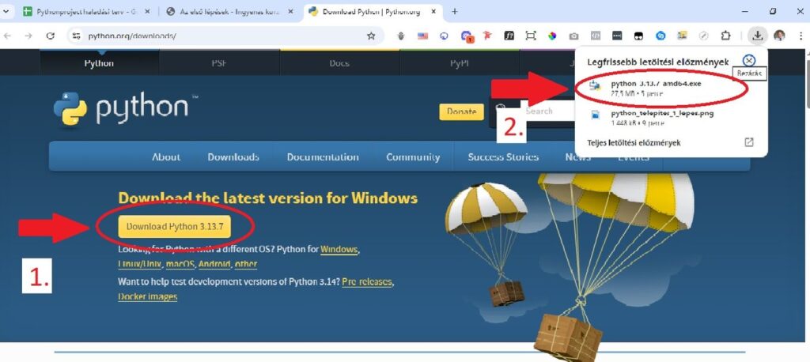Click the browser forward arrow
Image resolution: width=810 pixels, height=362 pixels.
point(28,36)
